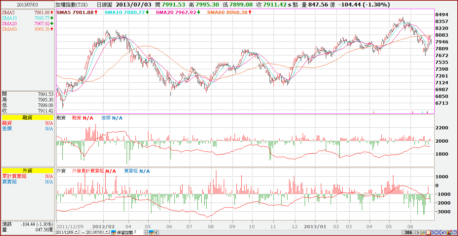Click the GO icon before 保留空間

[113, 232]
